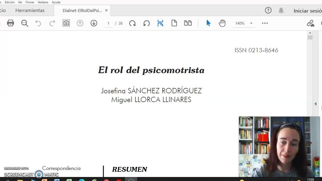This screenshot has width=322, height=181.
Task: Click the vertical scrollbar up arrow
Action: pos(310,33)
